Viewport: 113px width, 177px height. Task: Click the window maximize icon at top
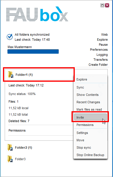(102, 5)
